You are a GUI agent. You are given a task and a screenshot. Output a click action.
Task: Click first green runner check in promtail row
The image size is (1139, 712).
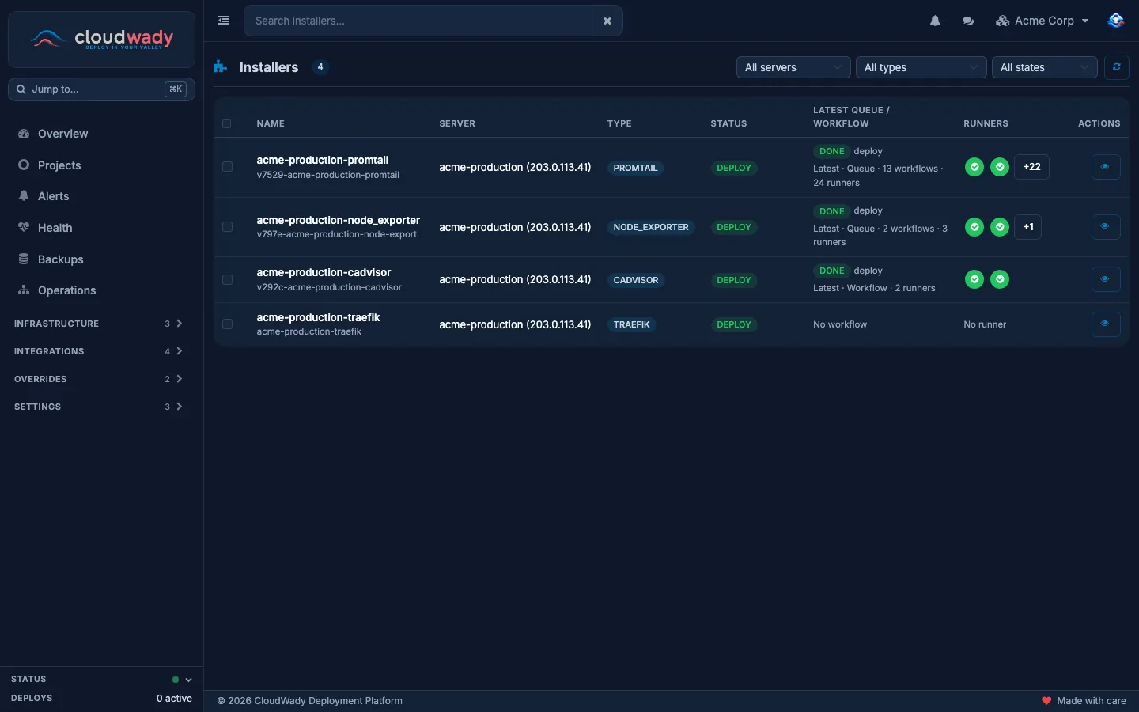tap(974, 167)
